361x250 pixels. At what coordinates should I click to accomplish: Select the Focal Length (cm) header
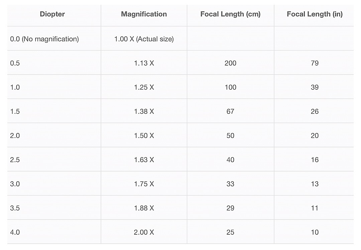click(x=230, y=14)
